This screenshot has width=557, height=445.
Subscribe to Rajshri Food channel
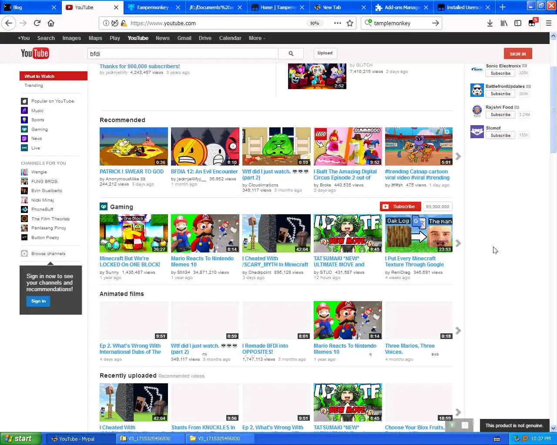[500, 115]
